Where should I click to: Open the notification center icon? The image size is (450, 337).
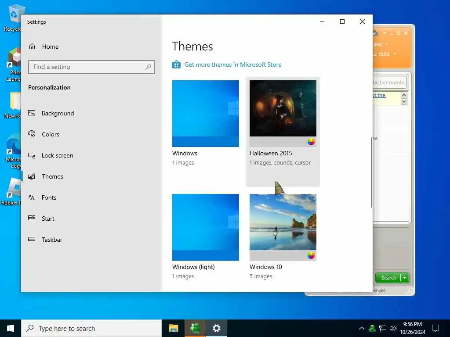(x=435, y=328)
